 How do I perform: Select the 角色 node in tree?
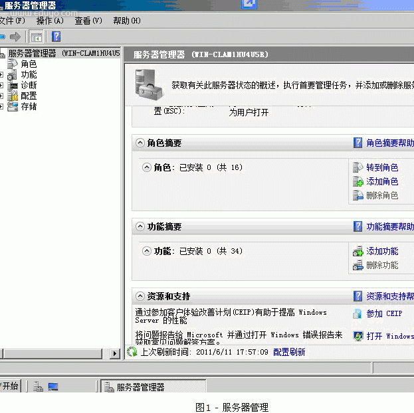pyautogui.click(x=29, y=64)
